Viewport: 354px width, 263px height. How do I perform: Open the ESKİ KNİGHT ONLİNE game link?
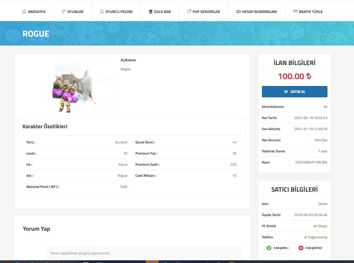click(311, 162)
